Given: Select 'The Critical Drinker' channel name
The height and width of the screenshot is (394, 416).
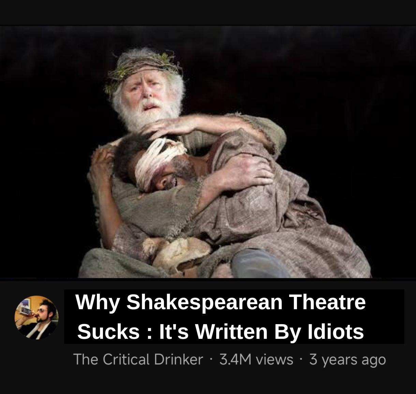Looking at the screenshot, I should (138, 359).
